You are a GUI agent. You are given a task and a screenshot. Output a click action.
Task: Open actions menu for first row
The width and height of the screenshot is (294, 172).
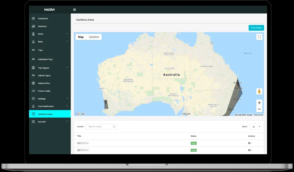click(249, 143)
